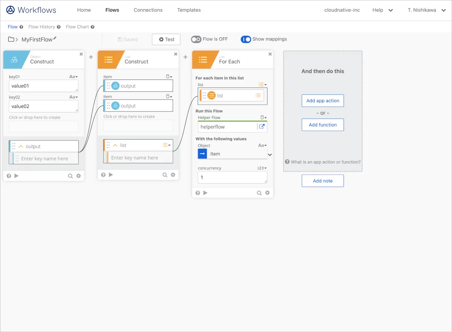This screenshot has height=332, width=452.
Task: Click the Add app action button
Action: pyautogui.click(x=323, y=101)
